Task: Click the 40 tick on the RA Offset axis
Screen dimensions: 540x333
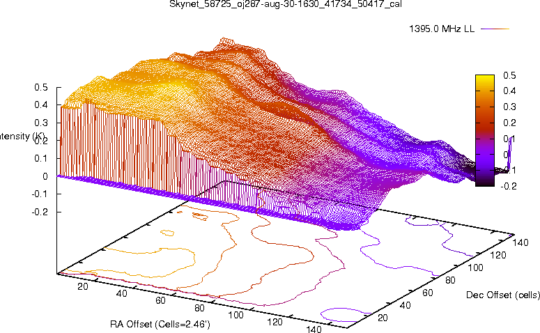Action: click(121, 293)
